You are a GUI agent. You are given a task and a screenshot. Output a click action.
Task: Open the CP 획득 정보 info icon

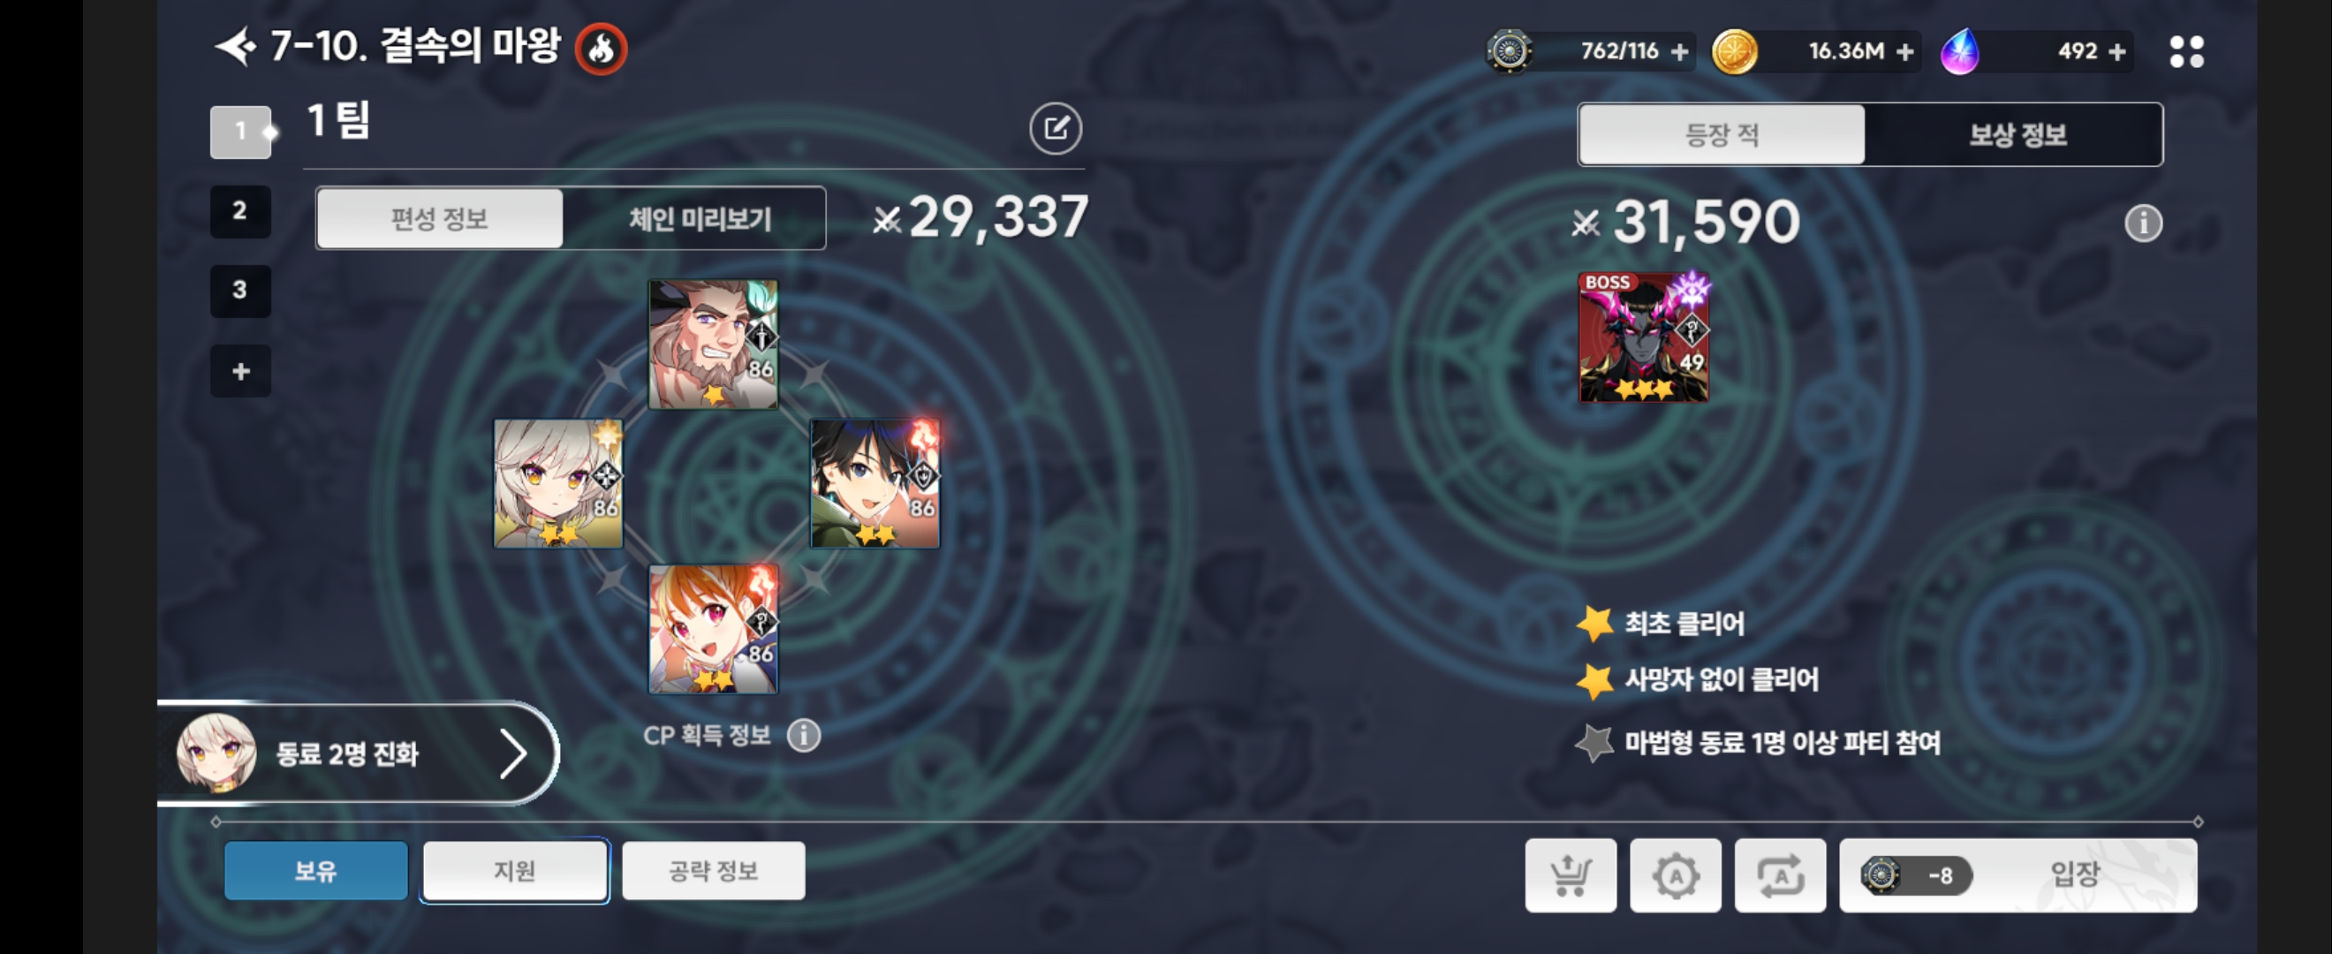pyautogui.click(x=803, y=736)
